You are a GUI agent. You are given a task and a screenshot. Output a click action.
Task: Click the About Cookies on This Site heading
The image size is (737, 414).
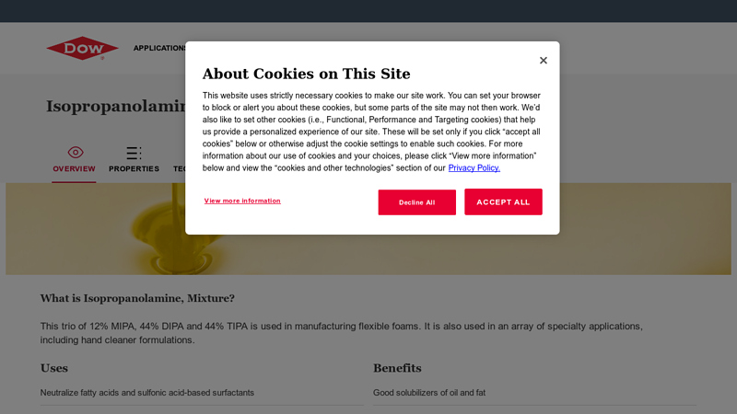tap(306, 74)
